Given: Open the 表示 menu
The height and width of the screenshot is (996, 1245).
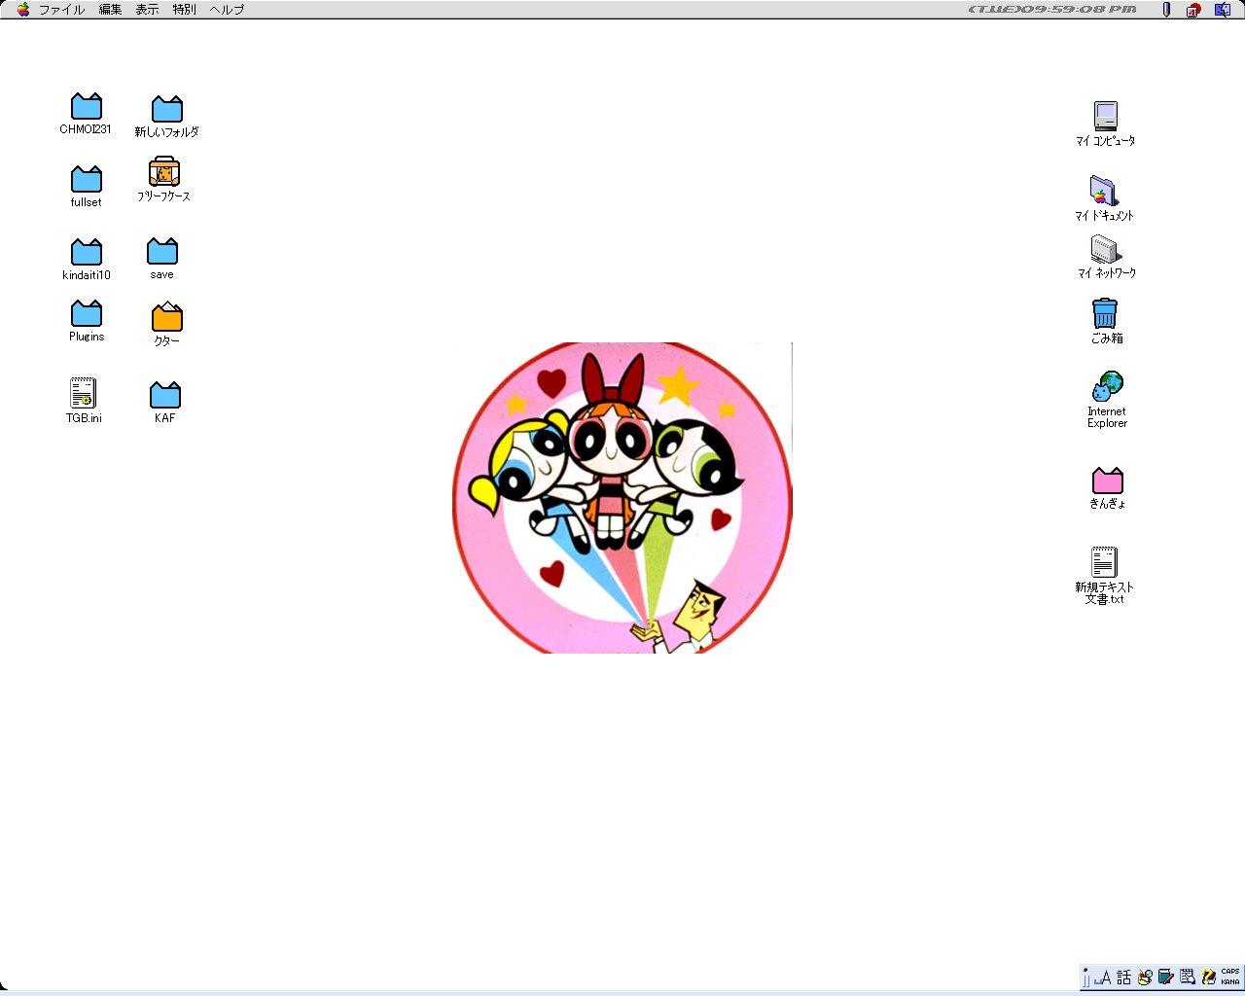Looking at the screenshot, I should 147,10.
